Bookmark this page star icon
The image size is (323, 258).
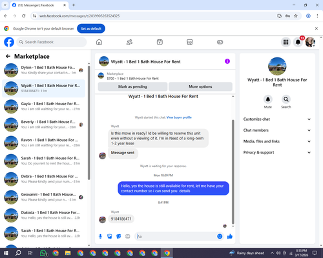click(x=296, y=16)
